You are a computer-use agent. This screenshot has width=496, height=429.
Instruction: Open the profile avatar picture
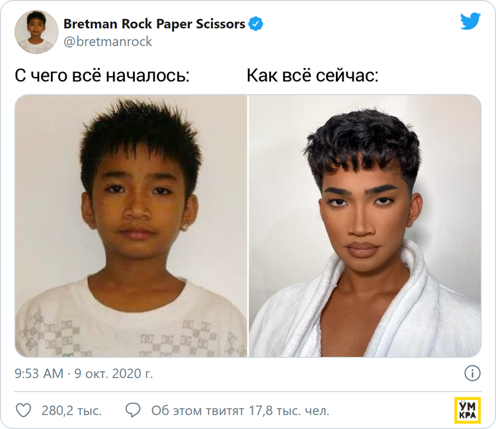pyautogui.click(x=36, y=32)
